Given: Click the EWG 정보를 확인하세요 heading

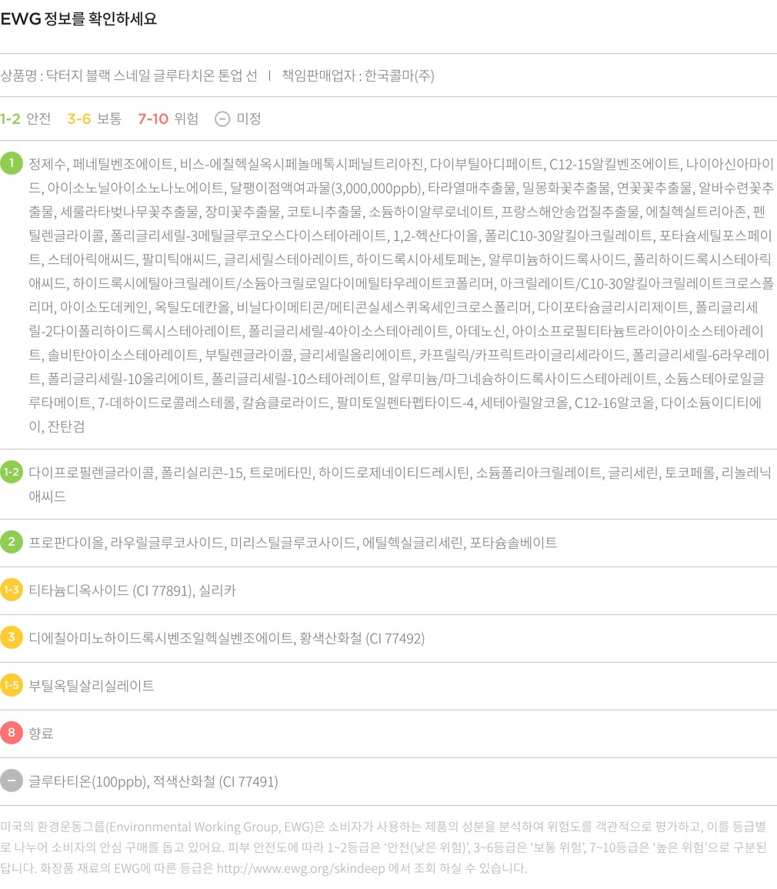Looking at the screenshot, I should [78, 19].
